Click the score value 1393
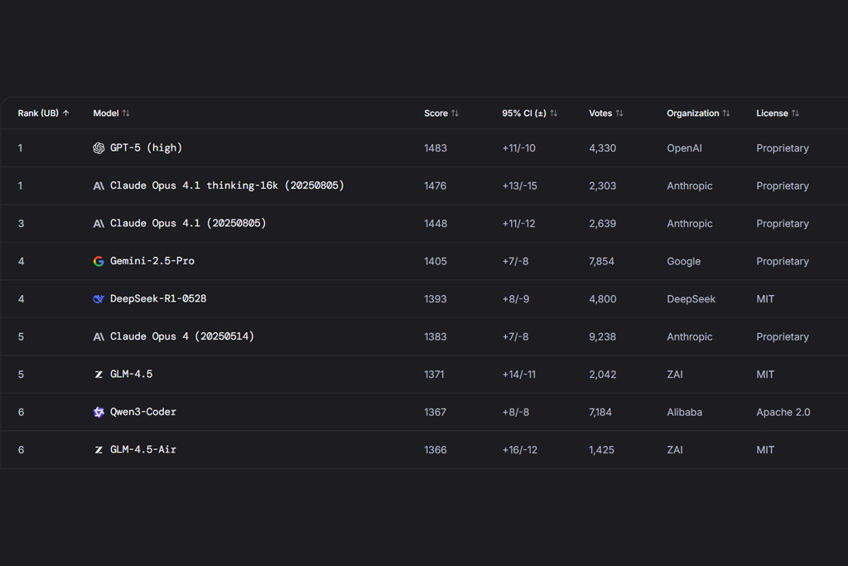This screenshot has height=566, width=848. click(x=436, y=299)
